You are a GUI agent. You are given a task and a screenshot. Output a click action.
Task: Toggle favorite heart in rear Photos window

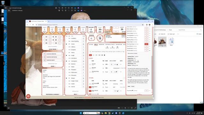pos(65,8)
